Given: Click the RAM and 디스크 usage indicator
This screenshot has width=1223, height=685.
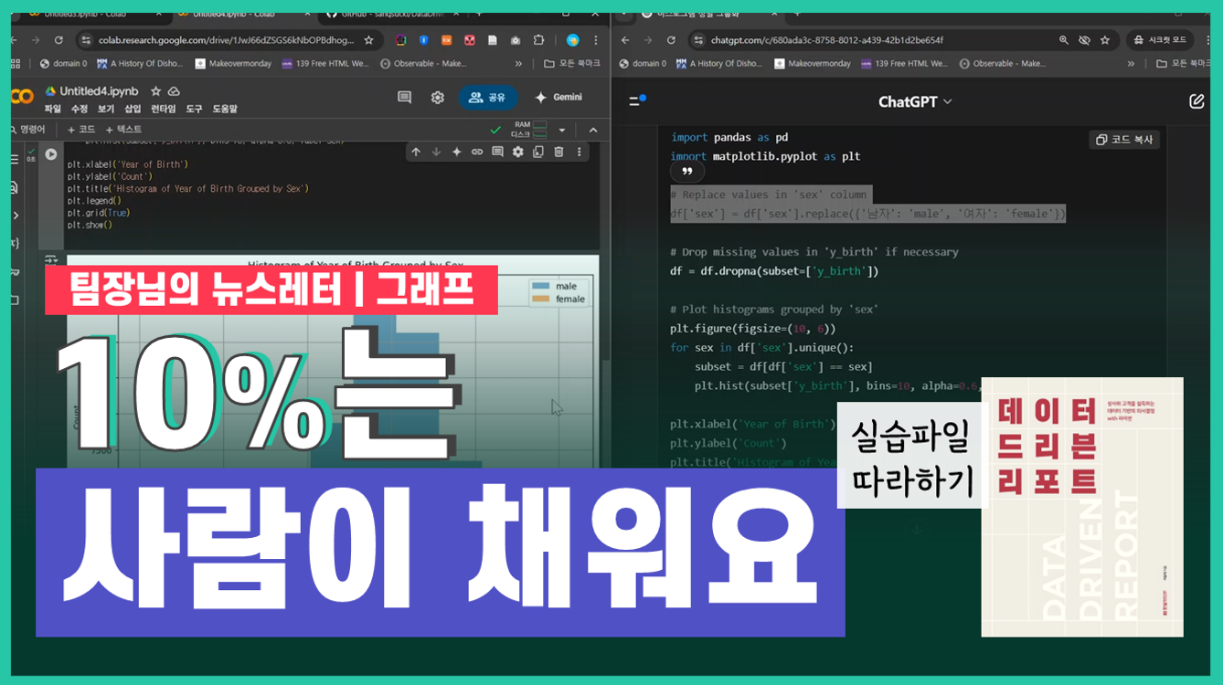Looking at the screenshot, I should point(530,130).
